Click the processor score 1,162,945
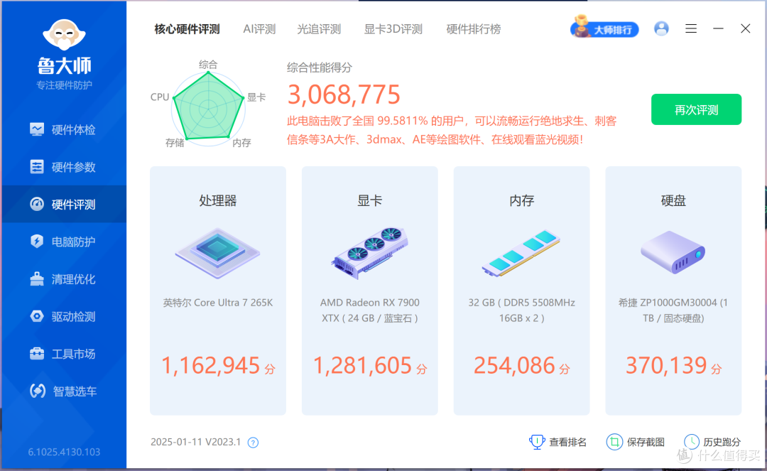This screenshot has height=471, width=767. click(211, 365)
